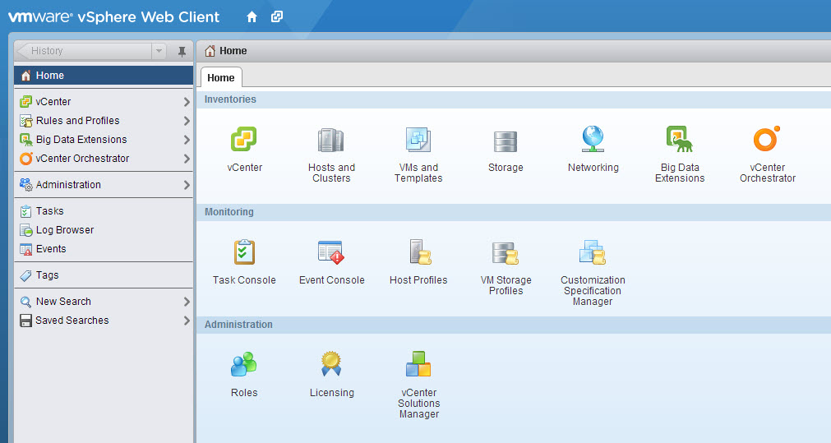Open Tasks in the navigator

[104, 211]
